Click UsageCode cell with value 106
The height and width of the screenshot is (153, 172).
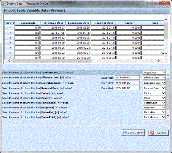27,53
